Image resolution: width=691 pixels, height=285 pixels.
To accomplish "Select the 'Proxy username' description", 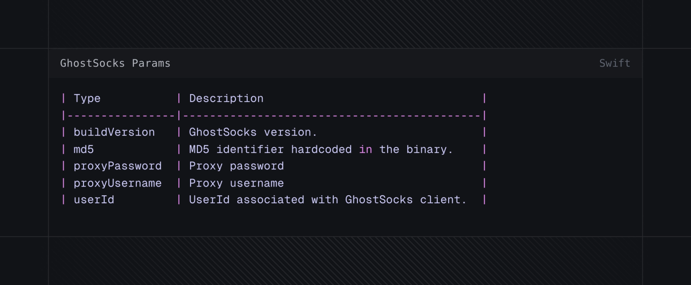I will tap(236, 183).
